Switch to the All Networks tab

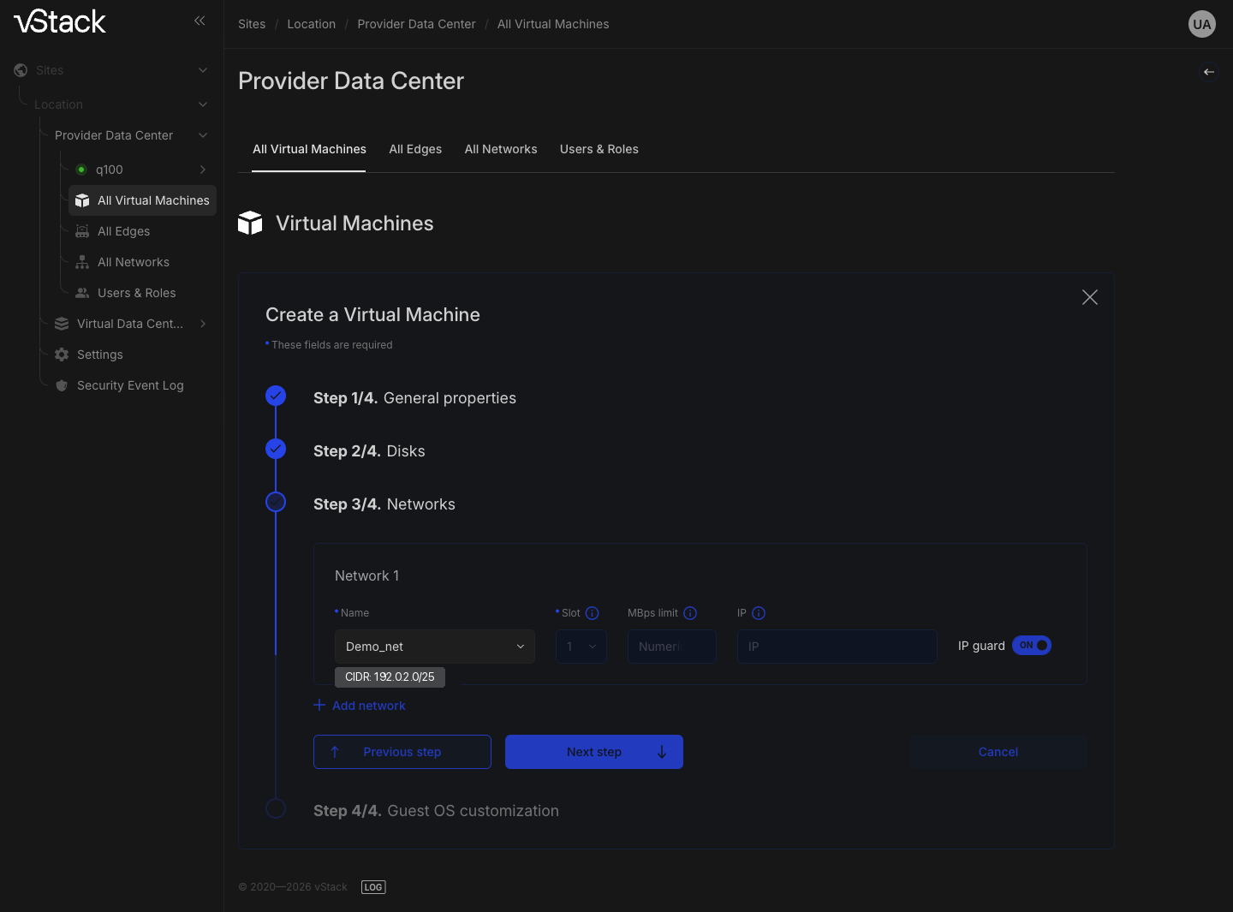[x=501, y=149]
